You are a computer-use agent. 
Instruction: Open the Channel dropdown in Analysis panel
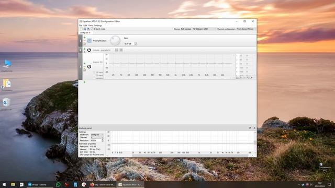point(97,137)
